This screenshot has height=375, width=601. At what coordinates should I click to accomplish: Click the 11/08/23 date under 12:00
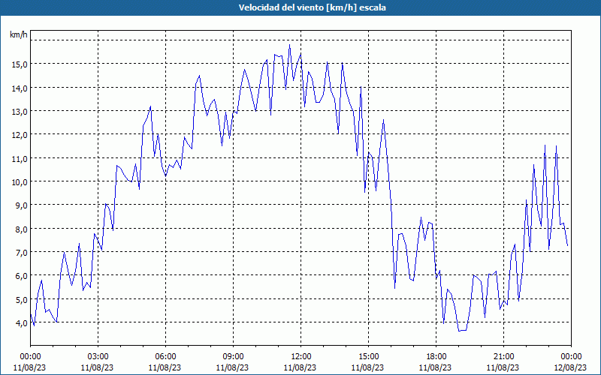click(300, 367)
